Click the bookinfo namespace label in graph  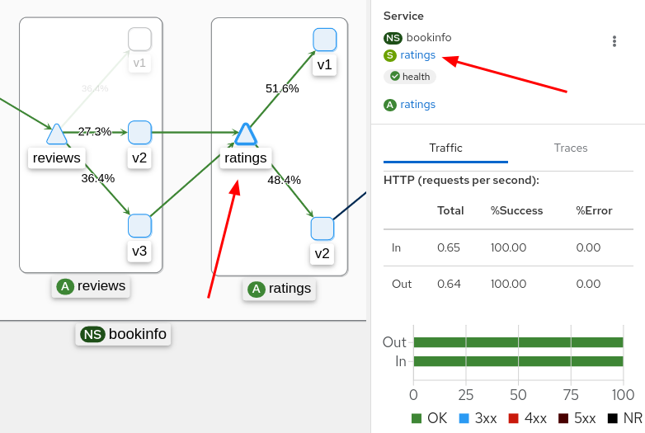(x=124, y=334)
